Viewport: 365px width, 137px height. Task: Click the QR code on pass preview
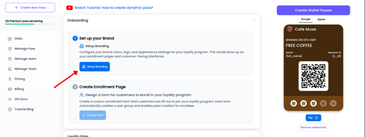[313, 76]
